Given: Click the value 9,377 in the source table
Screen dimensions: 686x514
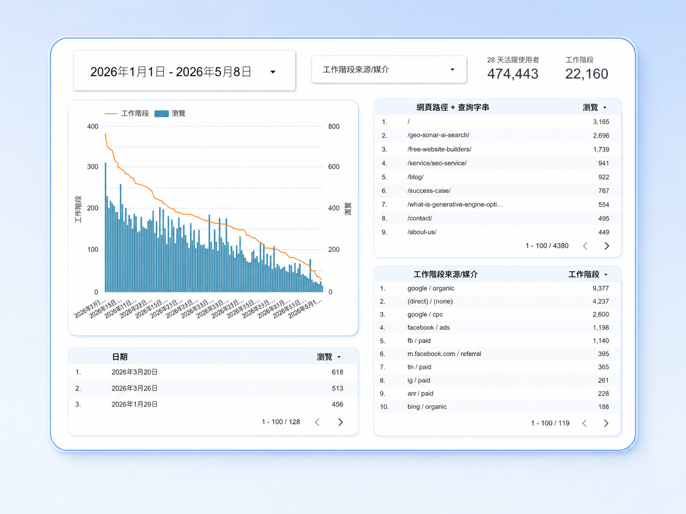Looking at the screenshot, I should (600, 288).
